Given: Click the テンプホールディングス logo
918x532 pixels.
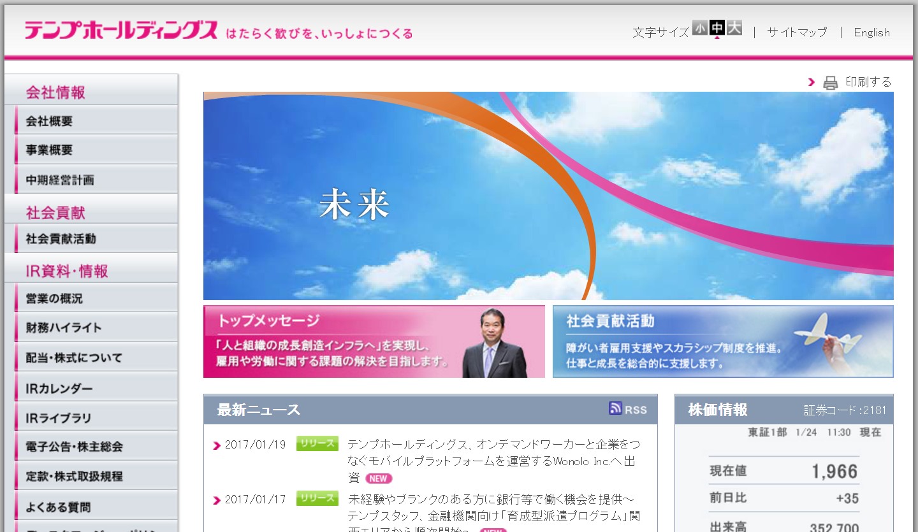Looking at the screenshot, I should (121, 30).
